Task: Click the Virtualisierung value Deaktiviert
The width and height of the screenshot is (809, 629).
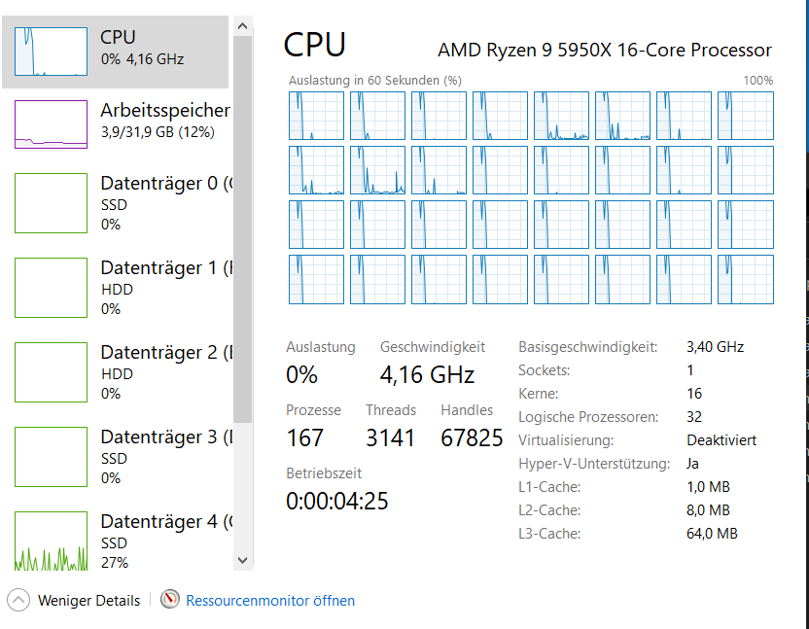Action: pos(721,440)
